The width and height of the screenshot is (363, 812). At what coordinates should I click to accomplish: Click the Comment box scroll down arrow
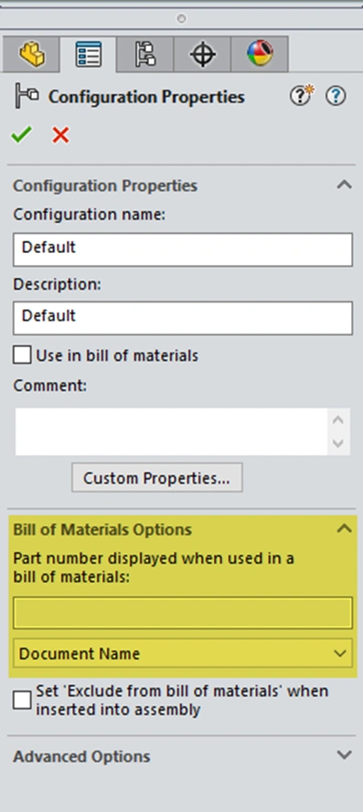pyautogui.click(x=338, y=443)
